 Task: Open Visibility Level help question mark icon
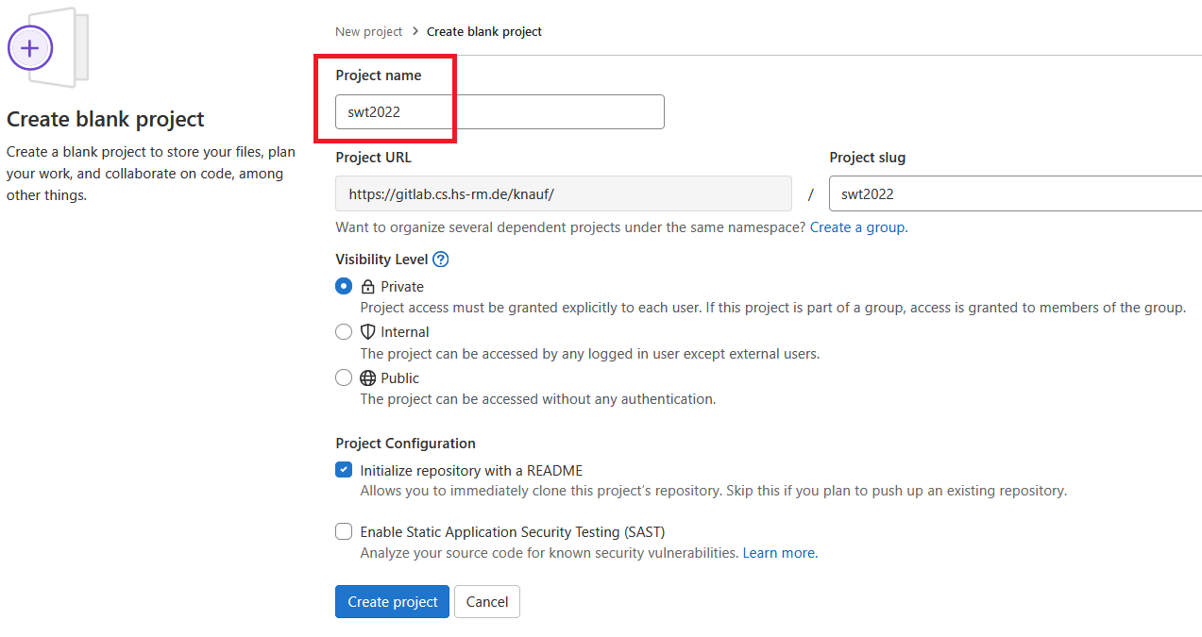(440, 260)
